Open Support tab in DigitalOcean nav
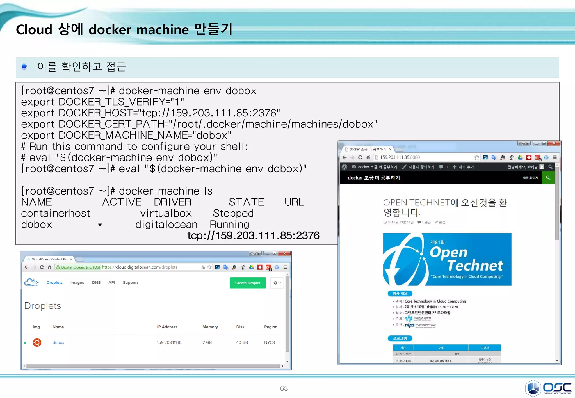The image size is (575, 398). coord(130,282)
